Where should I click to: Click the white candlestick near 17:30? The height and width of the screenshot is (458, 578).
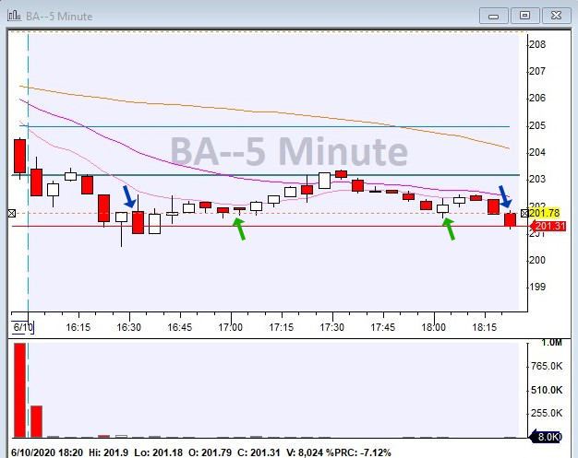coord(324,181)
